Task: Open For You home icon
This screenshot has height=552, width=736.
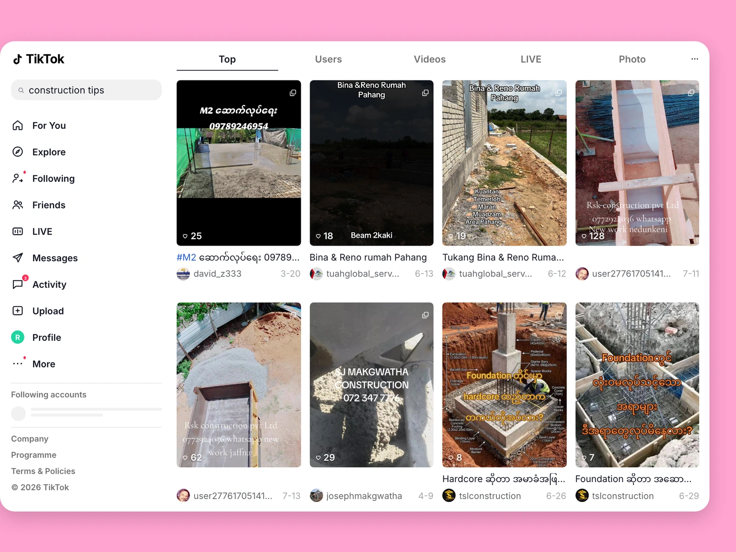Action: tap(18, 126)
